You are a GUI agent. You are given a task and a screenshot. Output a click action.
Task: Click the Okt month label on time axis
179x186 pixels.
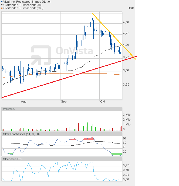103,101
